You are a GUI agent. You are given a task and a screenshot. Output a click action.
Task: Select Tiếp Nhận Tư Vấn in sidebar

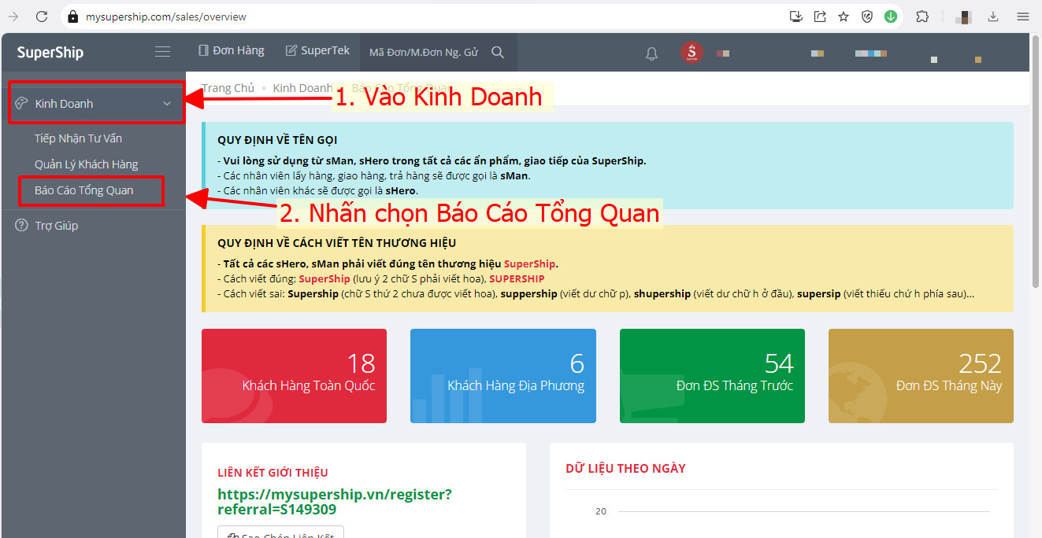[78, 138]
